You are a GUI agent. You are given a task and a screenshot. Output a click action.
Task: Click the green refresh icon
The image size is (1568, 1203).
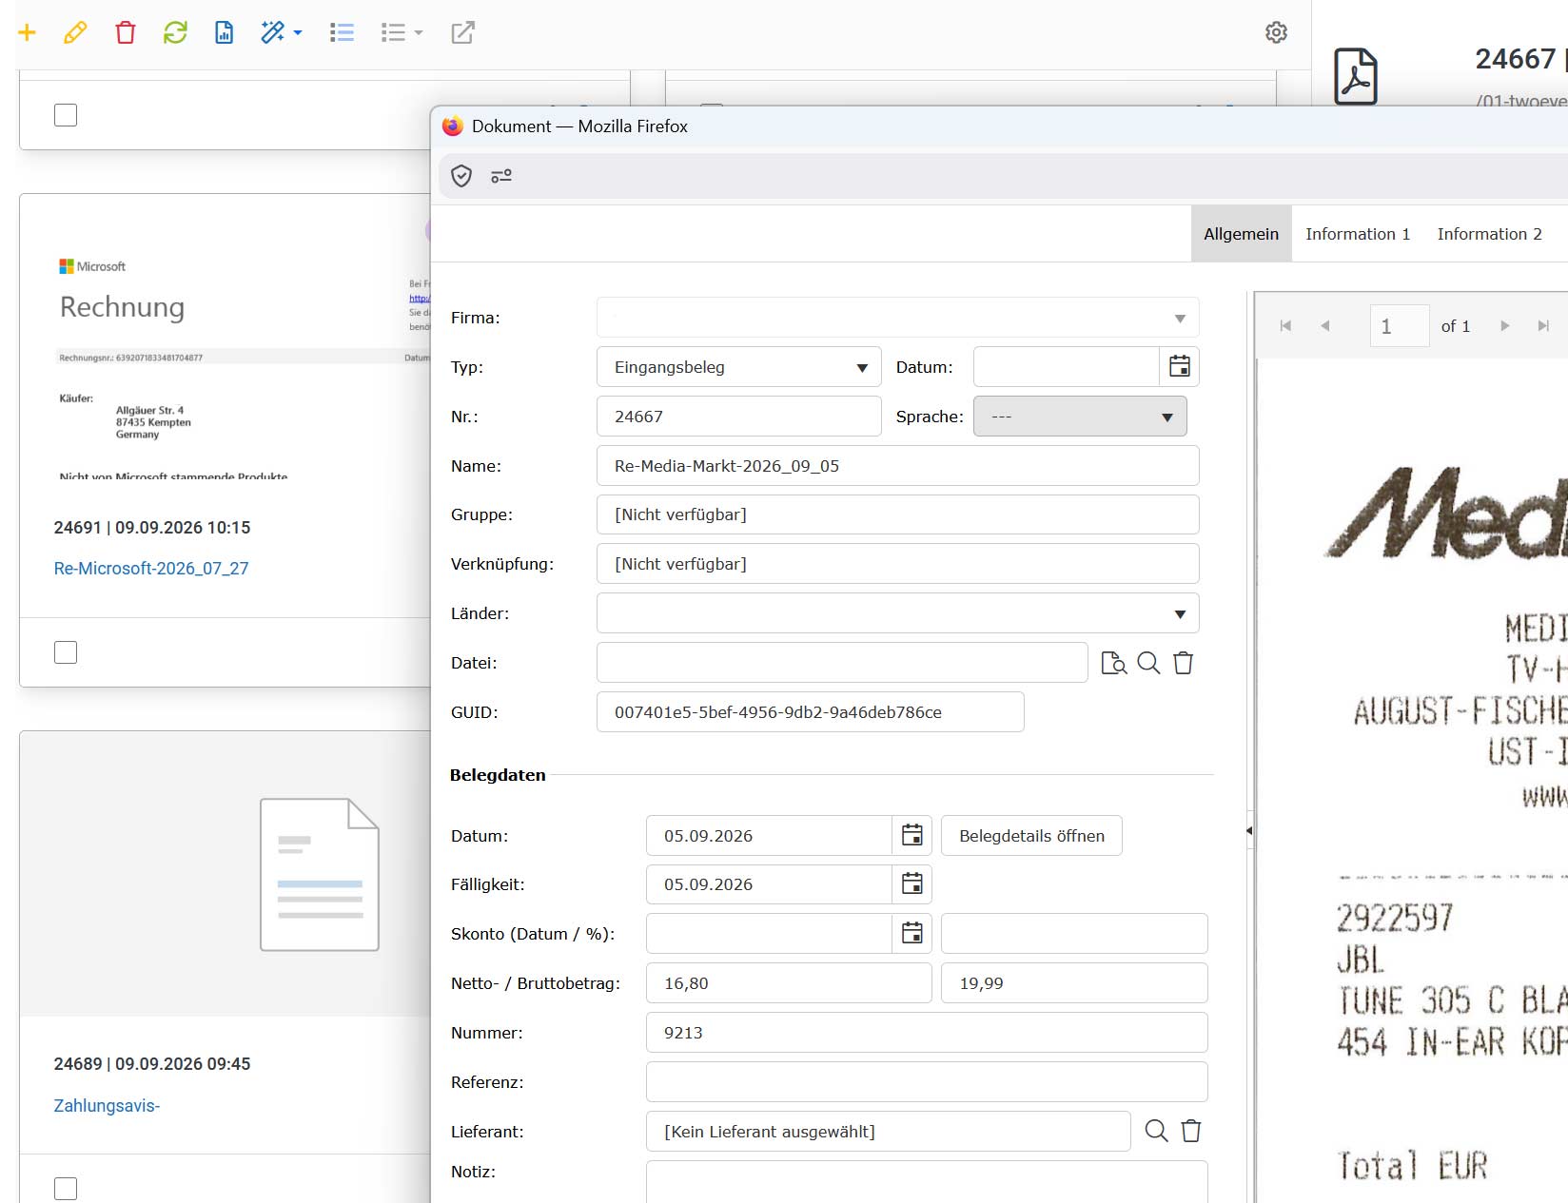(175, 33)
